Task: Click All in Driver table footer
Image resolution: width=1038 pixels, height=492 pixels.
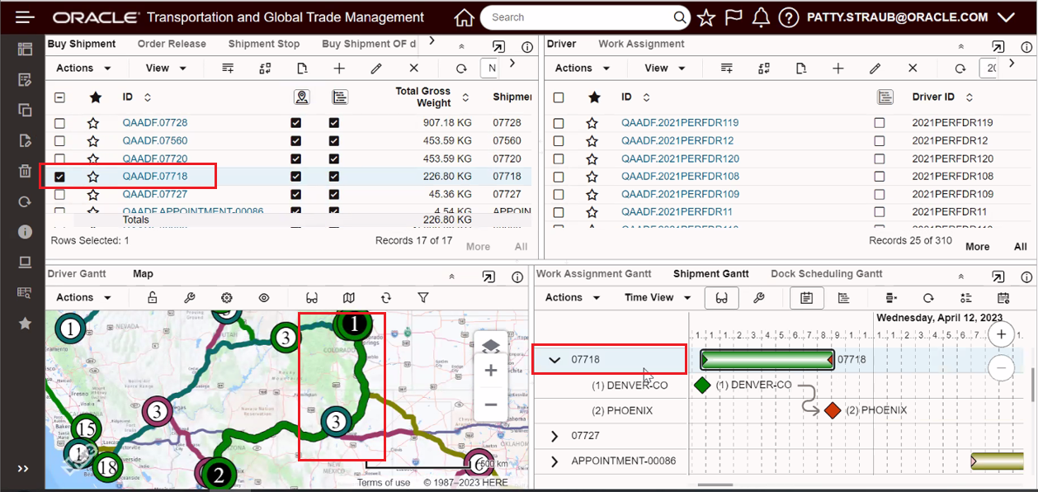Action: coord(1021,247)
